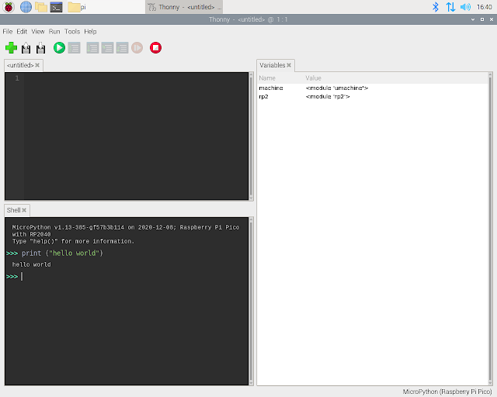This screenshot has height=397, width=497.
Task: Open the Help menu
Action: point(90,31)
